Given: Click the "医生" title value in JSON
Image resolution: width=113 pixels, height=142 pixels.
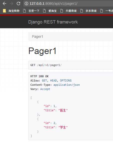Looking at the screenshot, I should coord(63,110).
